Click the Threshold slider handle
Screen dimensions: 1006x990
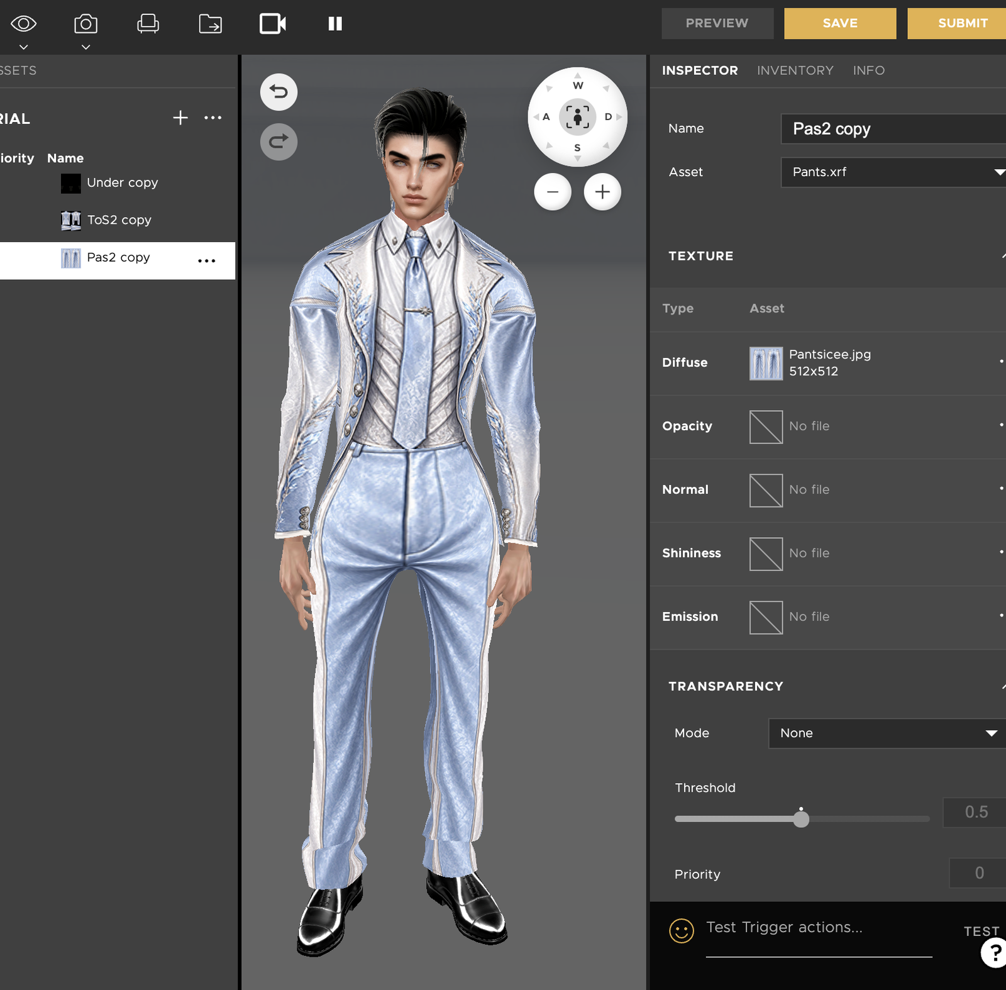pos(801,819)
